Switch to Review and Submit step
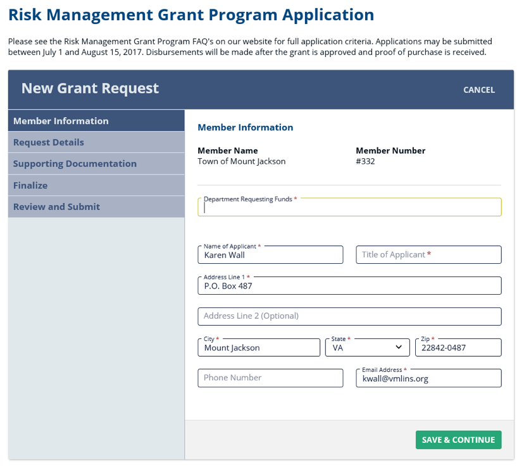Viewport: 524px width, 470px height. coord(96,207)
